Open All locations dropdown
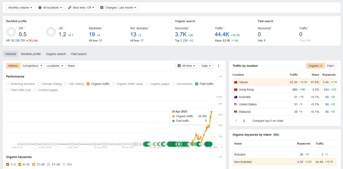Image resolution: width=343 pixels, height=169 pixels. (x=50, y=8)
